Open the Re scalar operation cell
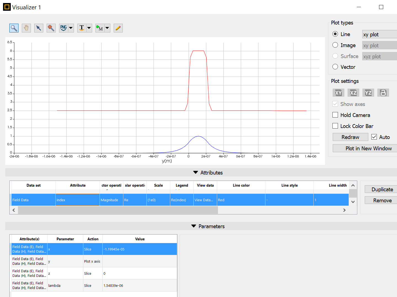The height and width of the screenshot is (297, 397). point(135,200)
